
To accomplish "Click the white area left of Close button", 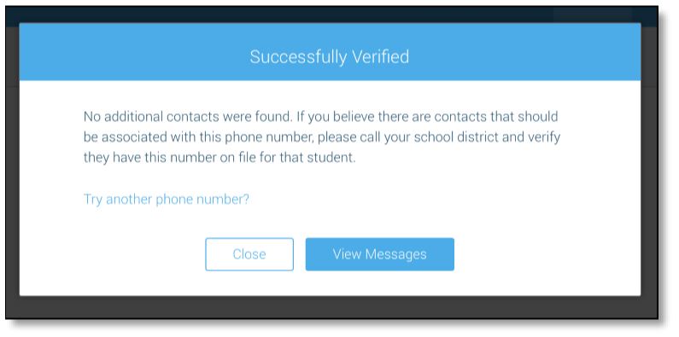I will (113, 254).
